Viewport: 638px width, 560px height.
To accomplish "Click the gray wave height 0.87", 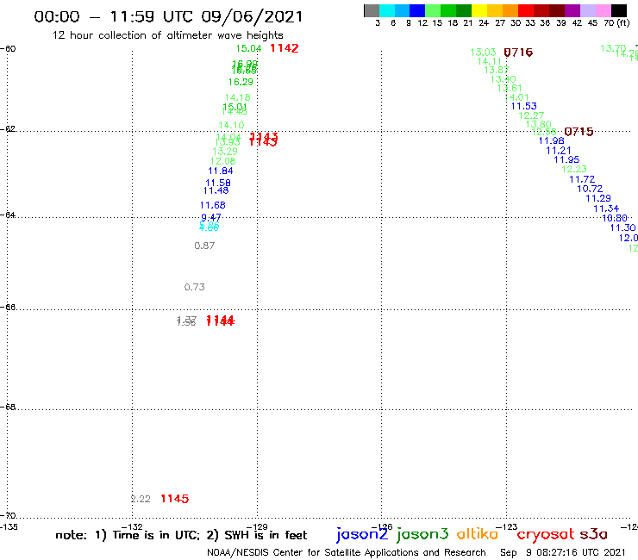I will [x=204, y=246].
